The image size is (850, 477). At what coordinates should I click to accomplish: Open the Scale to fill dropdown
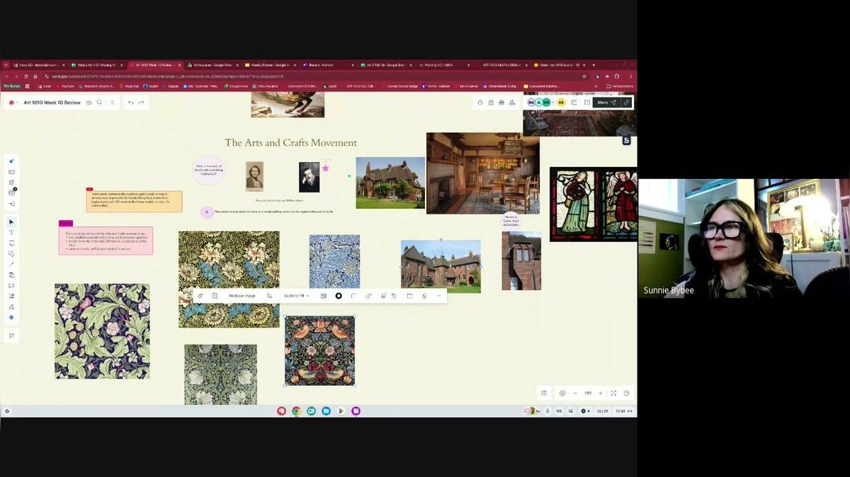click(x=296, y=296)
